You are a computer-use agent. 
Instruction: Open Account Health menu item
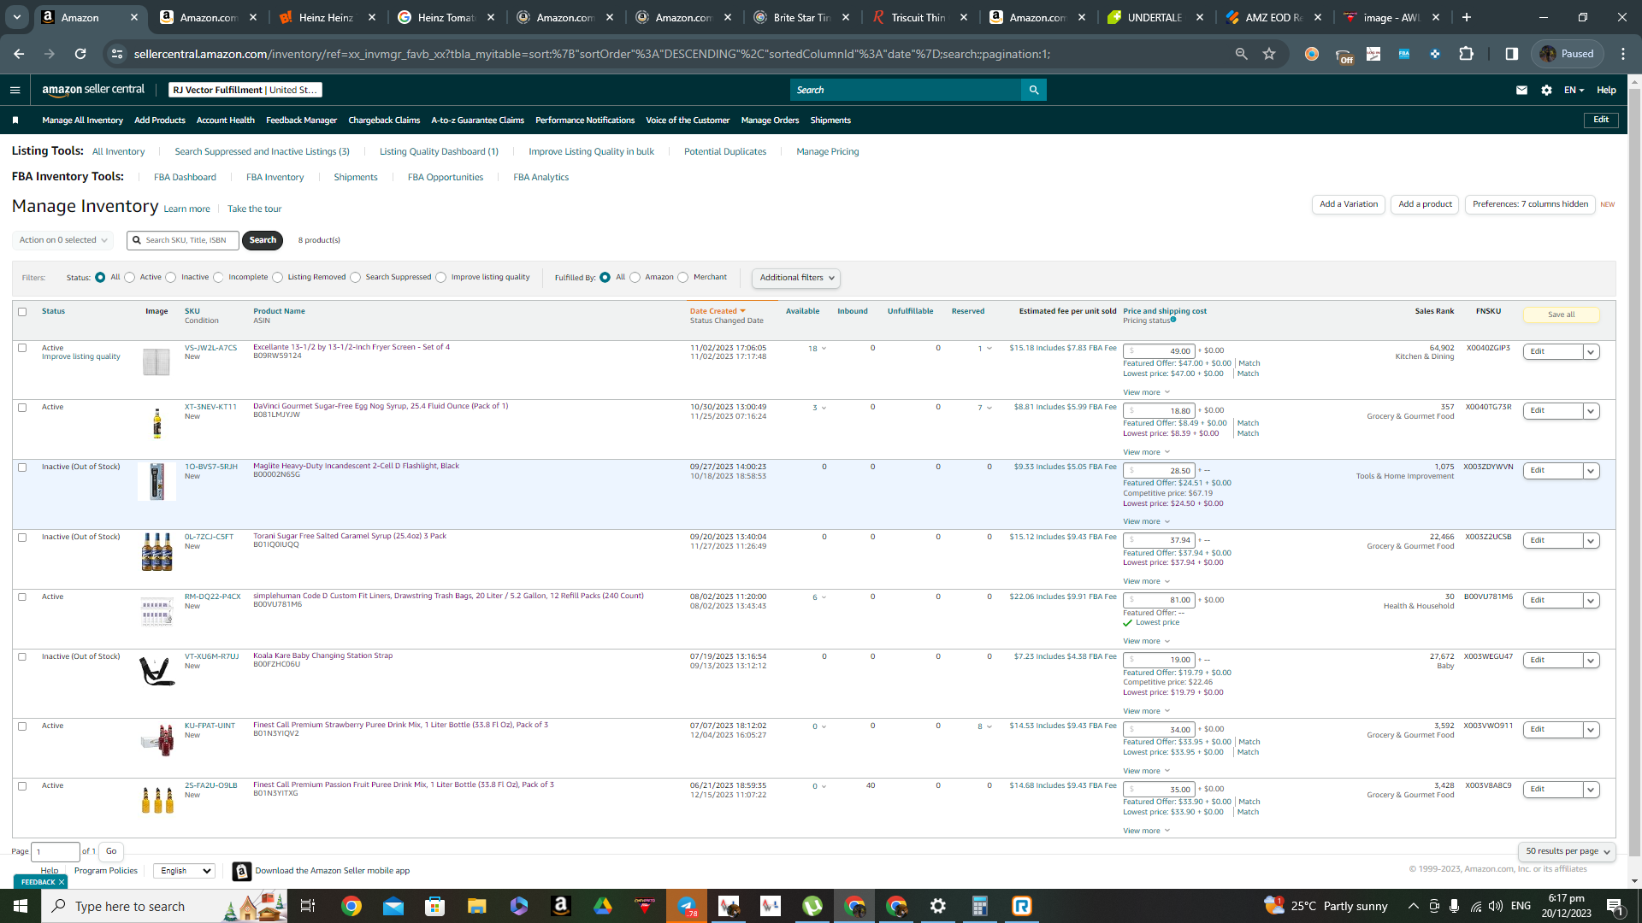[x=226, y=121]
